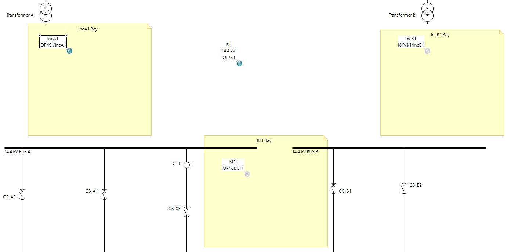Click the CT1 current transformer symbol
This screenshot has height=252, width=507.
click(186, 165)
